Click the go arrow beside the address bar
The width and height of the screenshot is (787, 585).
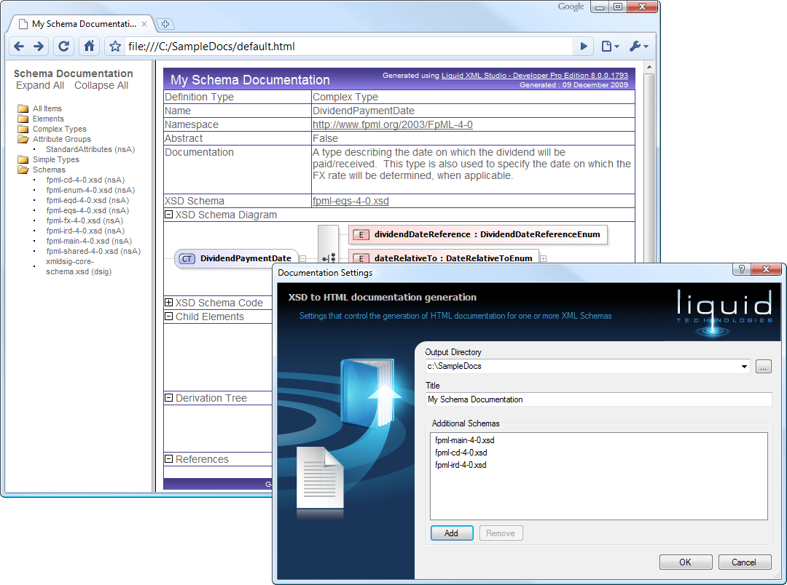583,45
